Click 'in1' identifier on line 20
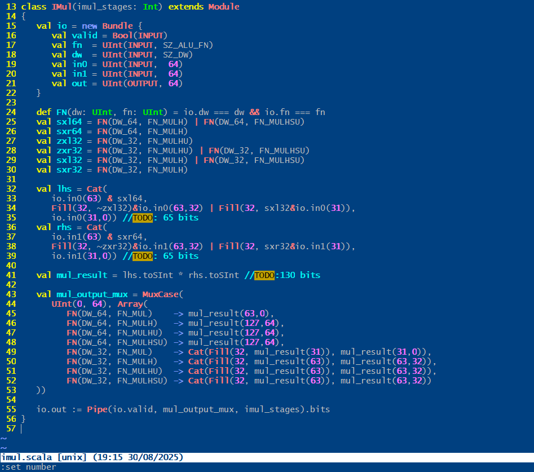This screenshot has height=472, width=534. [x=80, y=74]
